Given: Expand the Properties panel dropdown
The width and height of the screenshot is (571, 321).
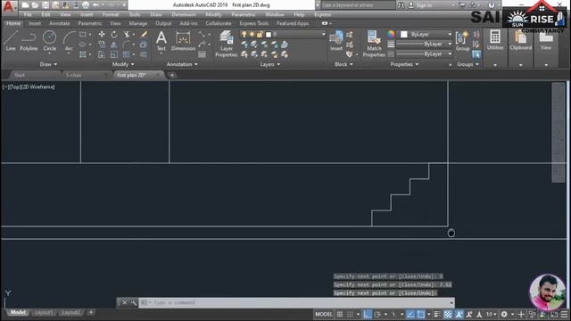Looking at the screenshot, I should pyautogui.click(x=404, y=64).
